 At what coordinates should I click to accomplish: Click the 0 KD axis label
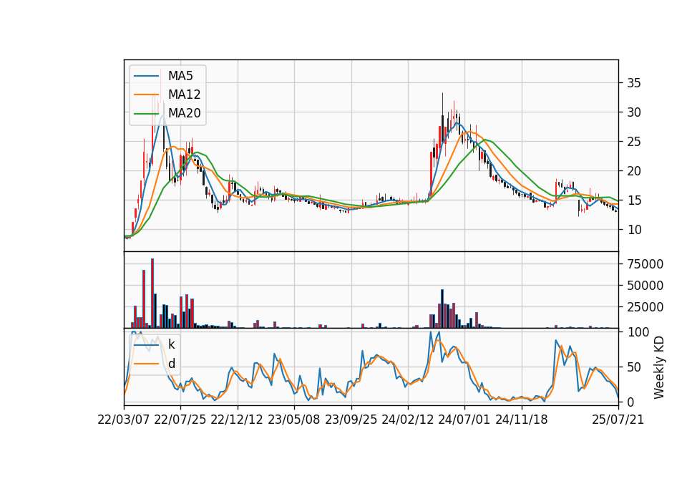630,402
